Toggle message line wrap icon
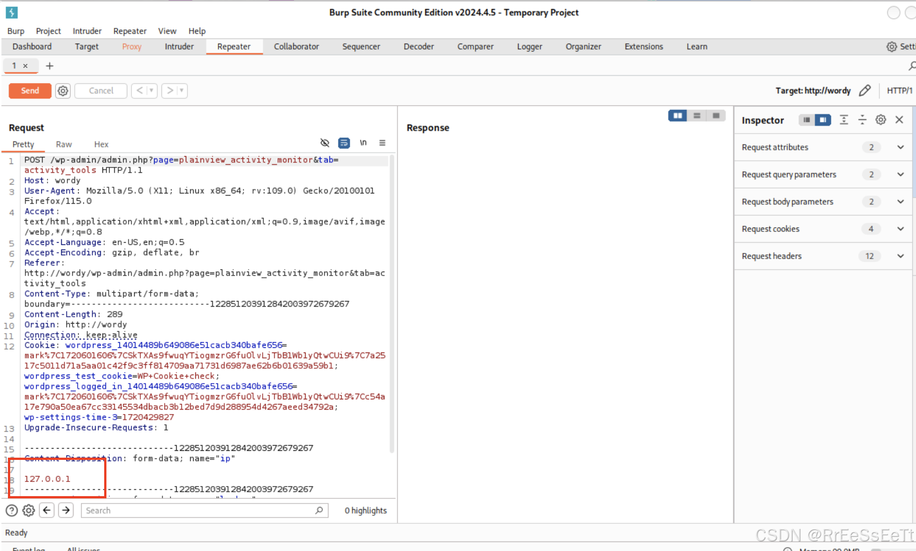The height and width of the screenshot is (551, 916). [x=344, y=143]
